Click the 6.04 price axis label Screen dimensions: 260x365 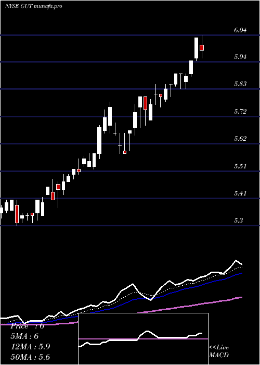click(x=240, y=30)
